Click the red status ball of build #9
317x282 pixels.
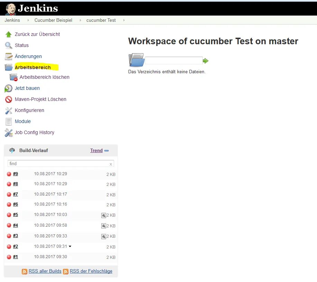[9, 174]
